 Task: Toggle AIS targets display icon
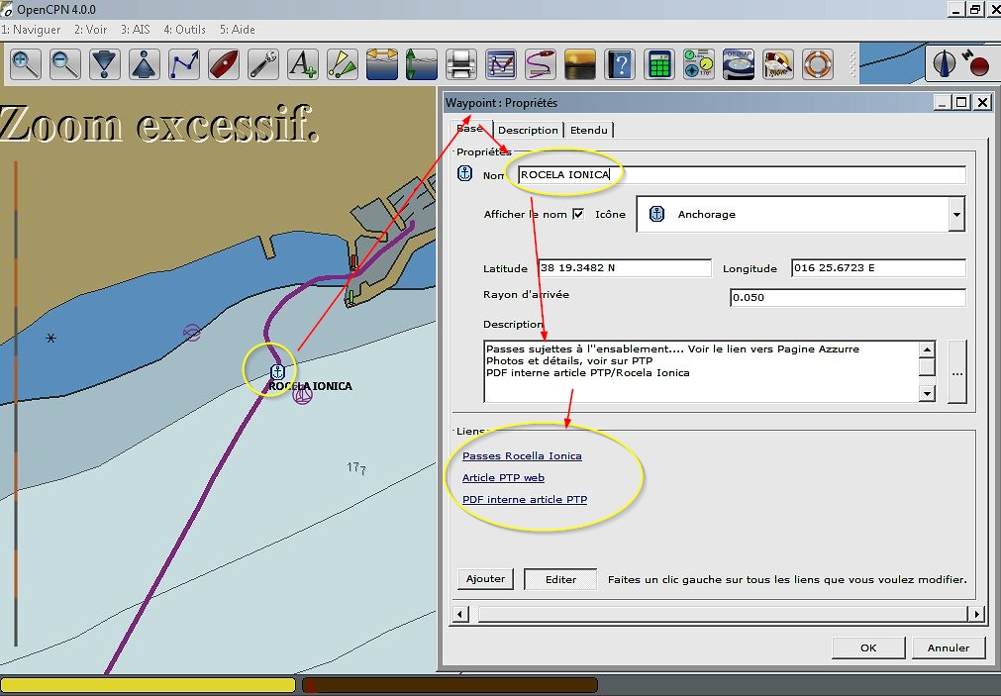coord(343,64)
